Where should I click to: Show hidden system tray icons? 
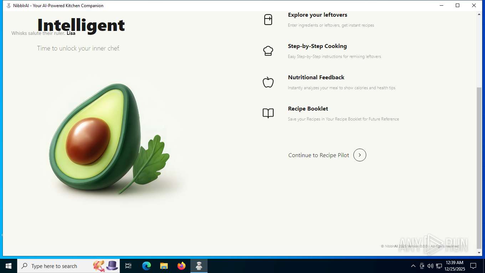(413, 266)
